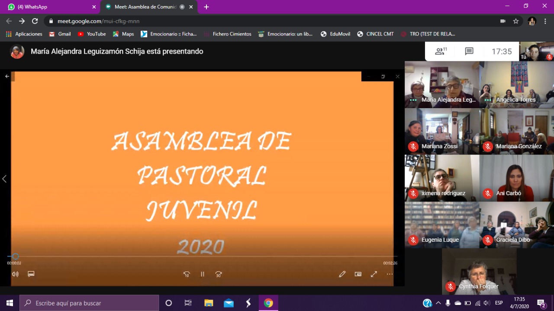
Task: Open a new browser tab
Action: 206,7
